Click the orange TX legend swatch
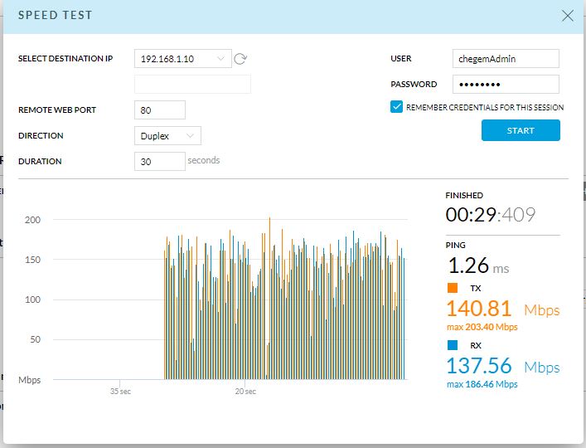Image resolution: width=586 pixels, height=448 pixels. click(x=453, y=288)
